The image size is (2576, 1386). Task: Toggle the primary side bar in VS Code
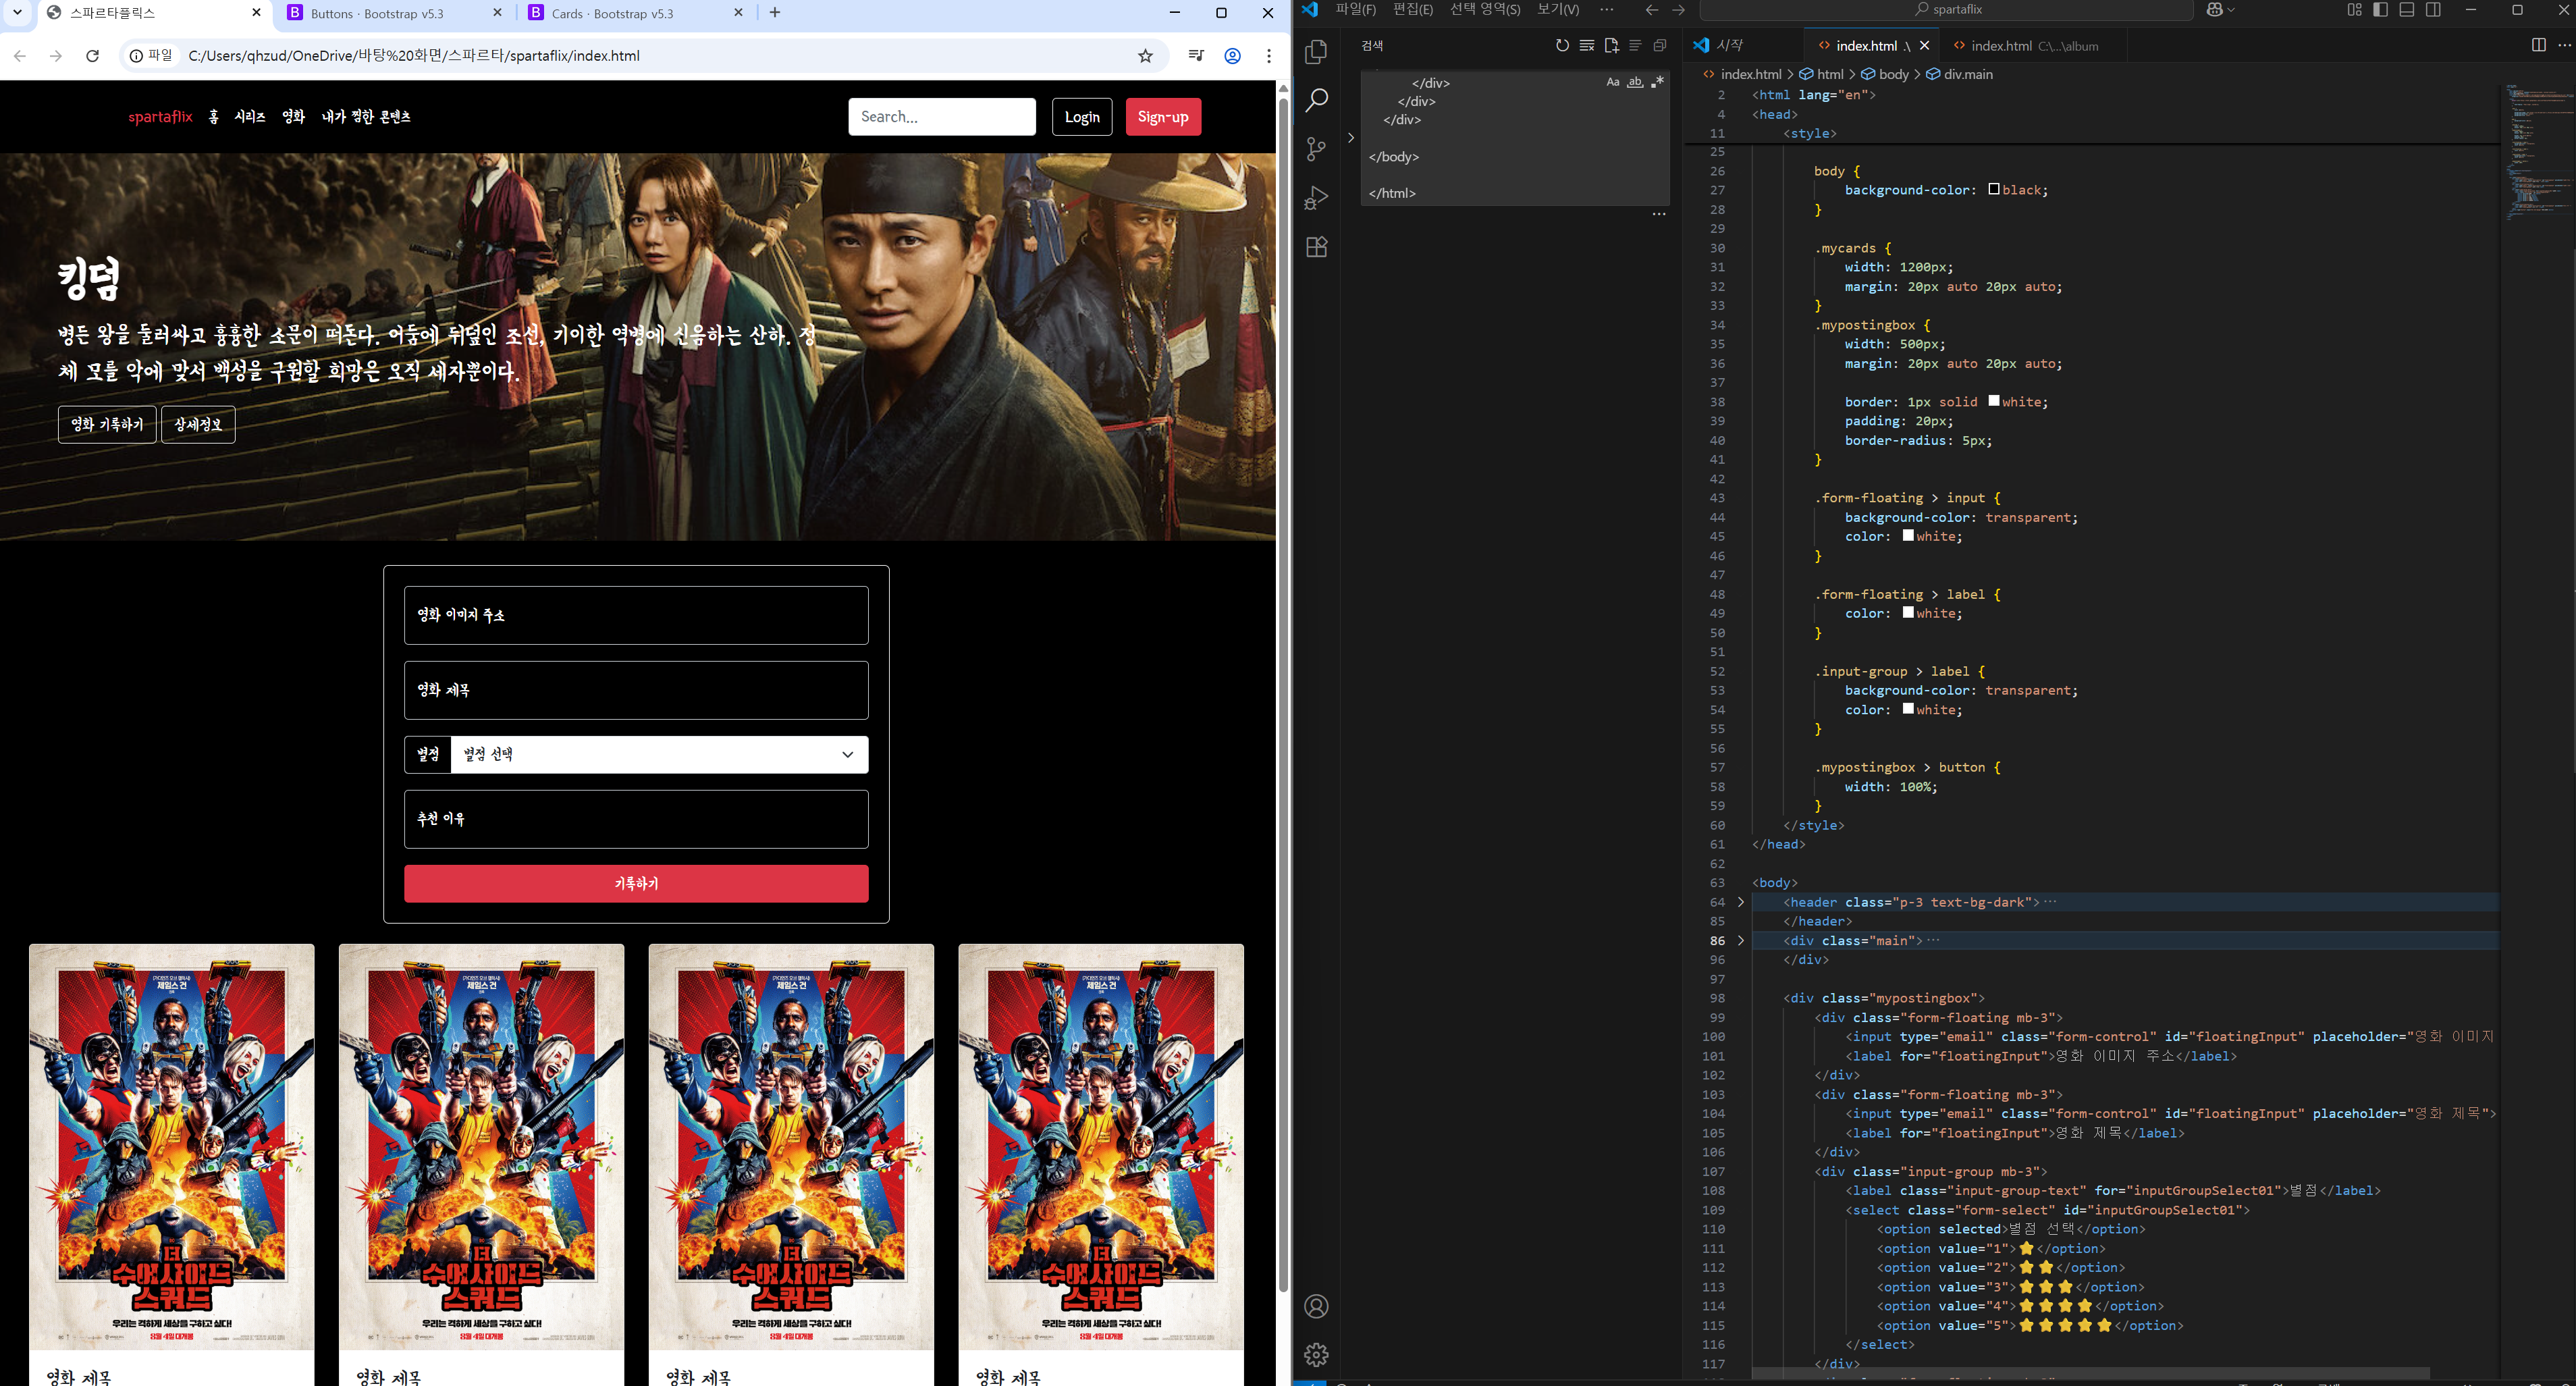(2380, 10)
